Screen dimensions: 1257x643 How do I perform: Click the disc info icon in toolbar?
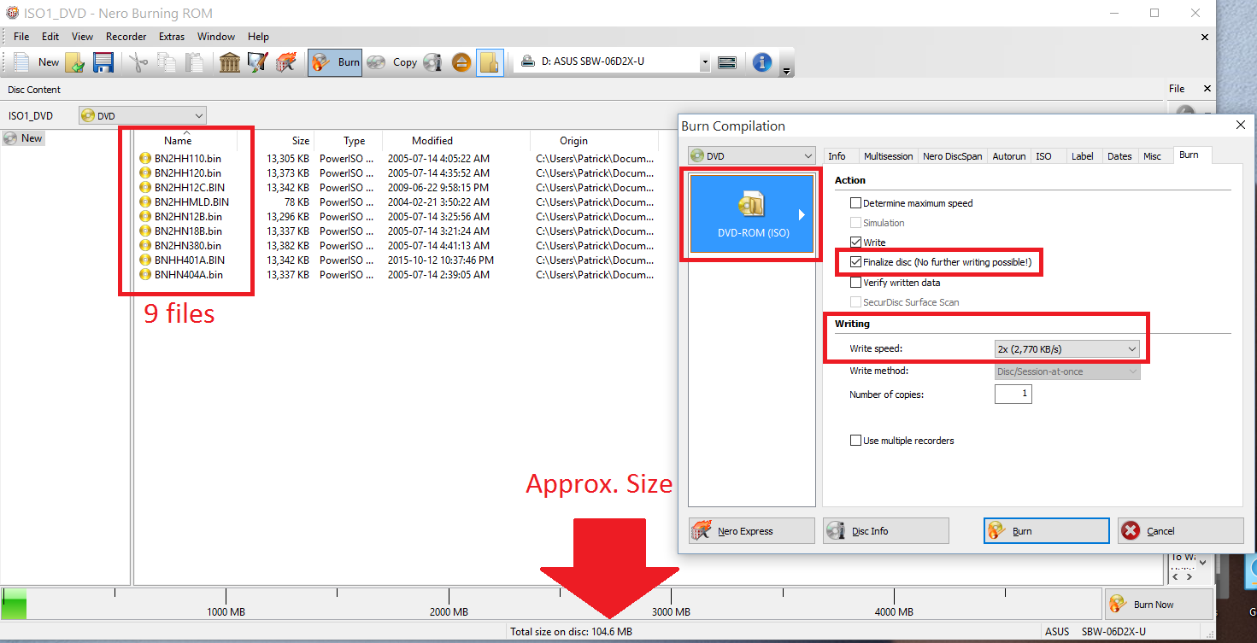432,61
